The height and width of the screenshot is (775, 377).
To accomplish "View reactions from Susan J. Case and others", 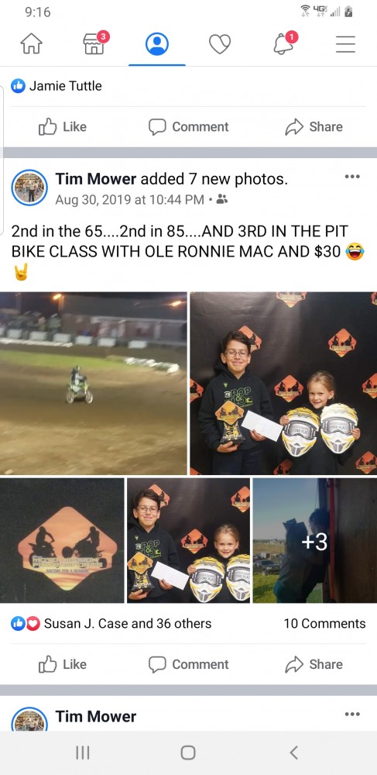I will pyautogui.click(x=111, y=624).
